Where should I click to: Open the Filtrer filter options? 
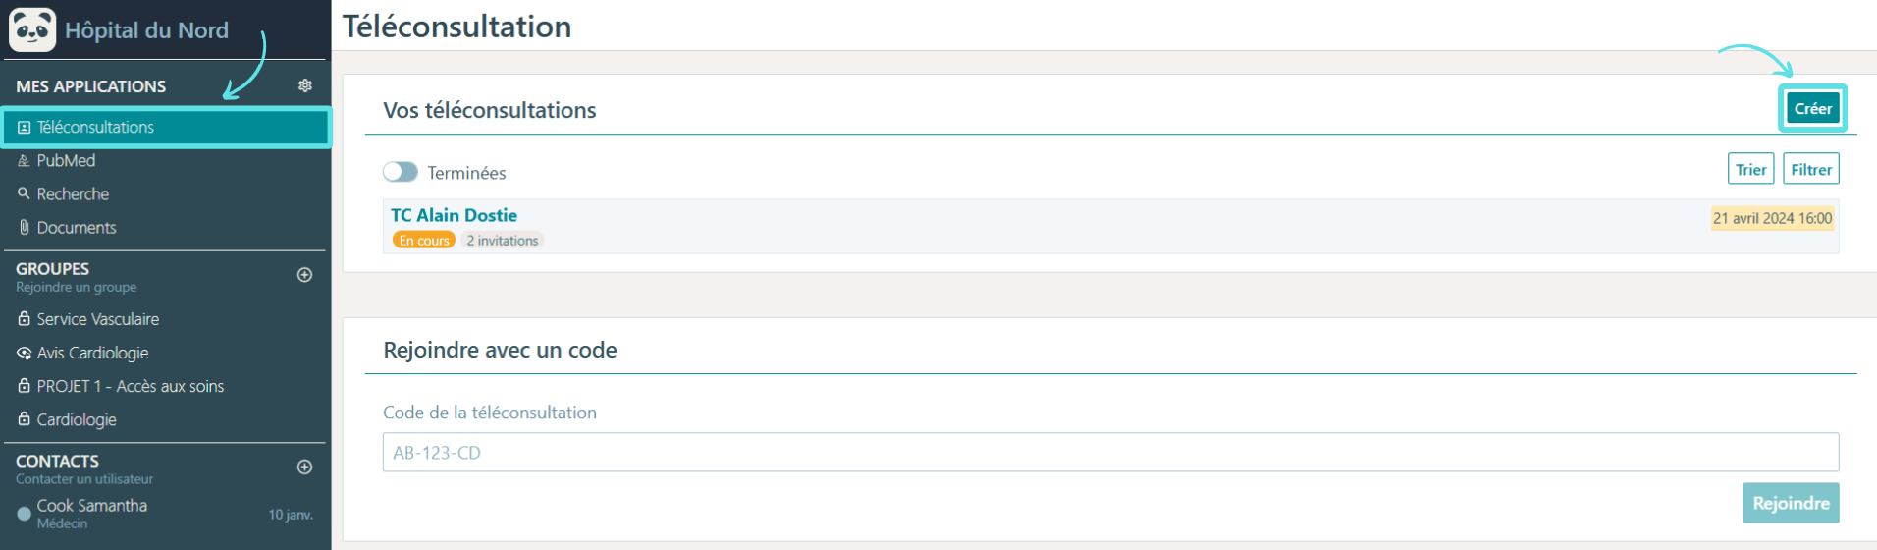1810,169
